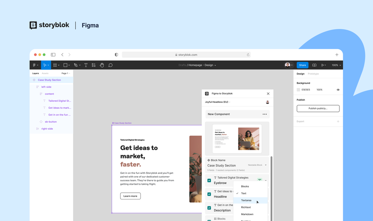Close the Figma to Storyblok plugin

[x=268, y=94]
